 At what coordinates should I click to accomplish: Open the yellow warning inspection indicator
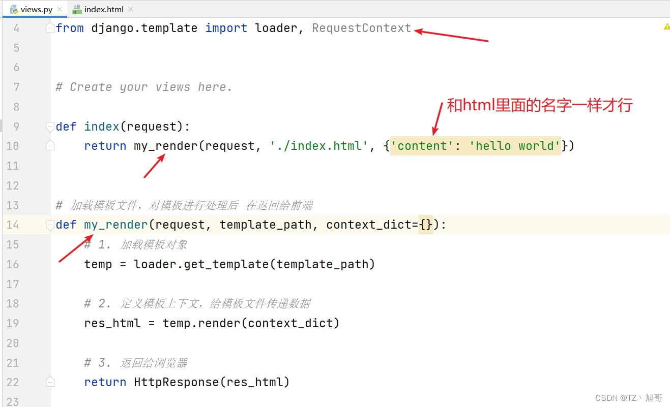(x=666, y=26)
